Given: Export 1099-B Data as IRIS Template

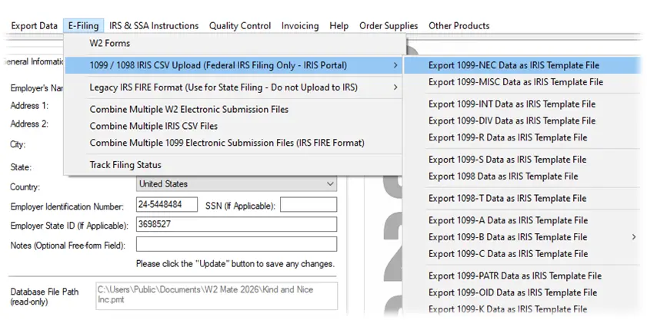Looking at the screenshot, I should pos(522,237).
